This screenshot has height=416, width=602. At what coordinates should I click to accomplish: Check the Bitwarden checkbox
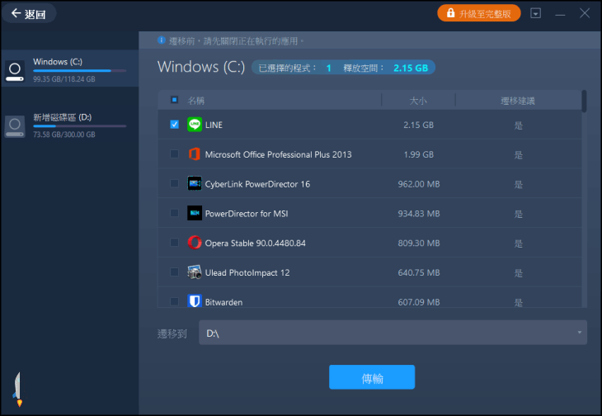point(174,301)
